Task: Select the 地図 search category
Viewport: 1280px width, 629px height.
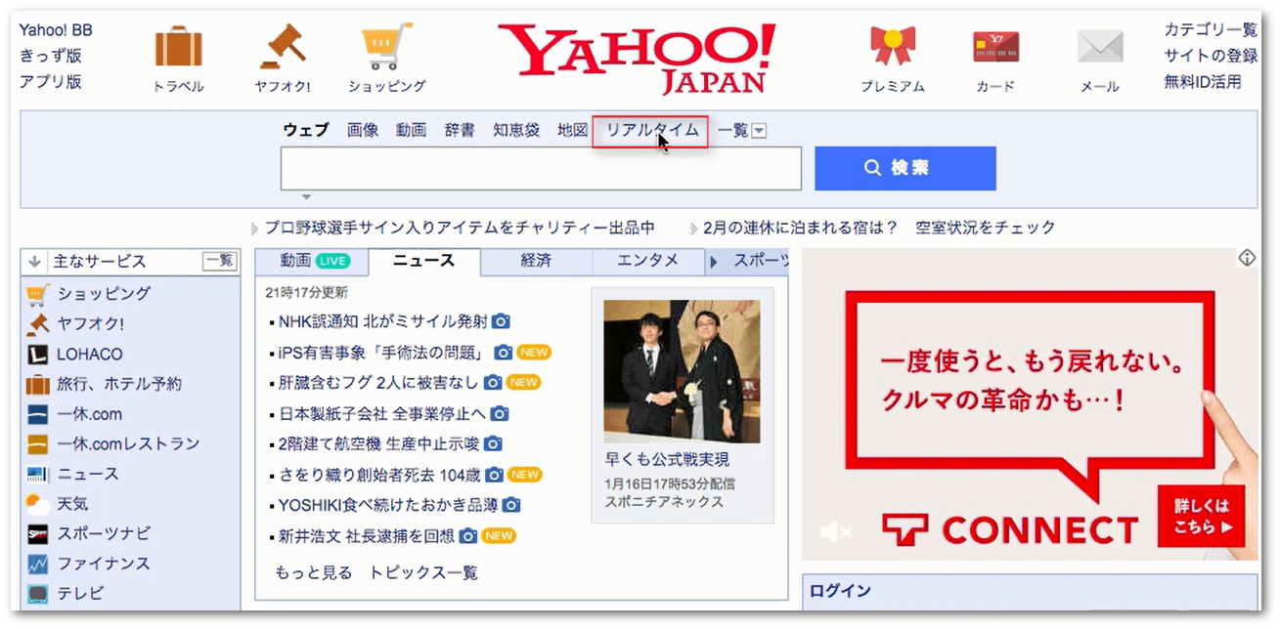Action: coord(573,130)
